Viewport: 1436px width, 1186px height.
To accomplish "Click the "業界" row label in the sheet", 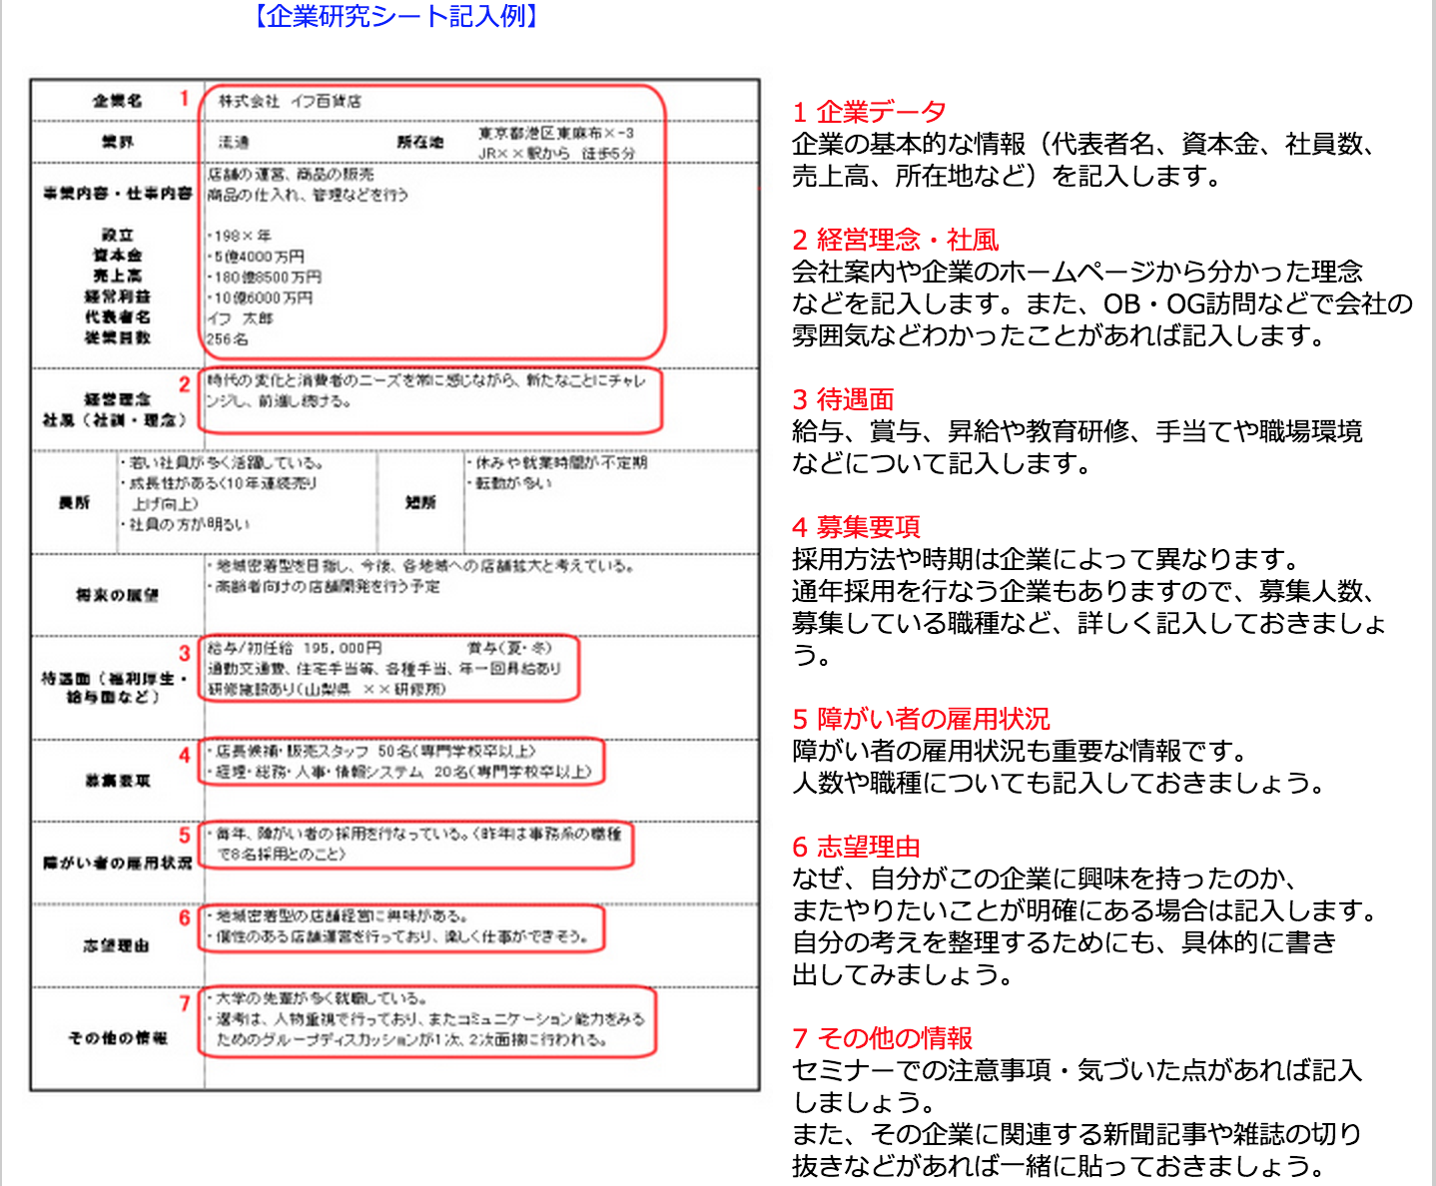I will tap(117, 142).
